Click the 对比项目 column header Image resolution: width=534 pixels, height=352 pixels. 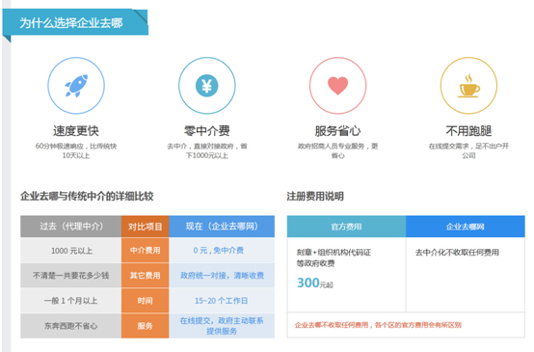[146, 227]
